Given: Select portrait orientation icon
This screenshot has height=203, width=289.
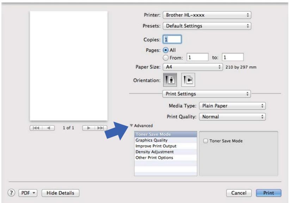Looking at the screenshot, I should (170, 80).
